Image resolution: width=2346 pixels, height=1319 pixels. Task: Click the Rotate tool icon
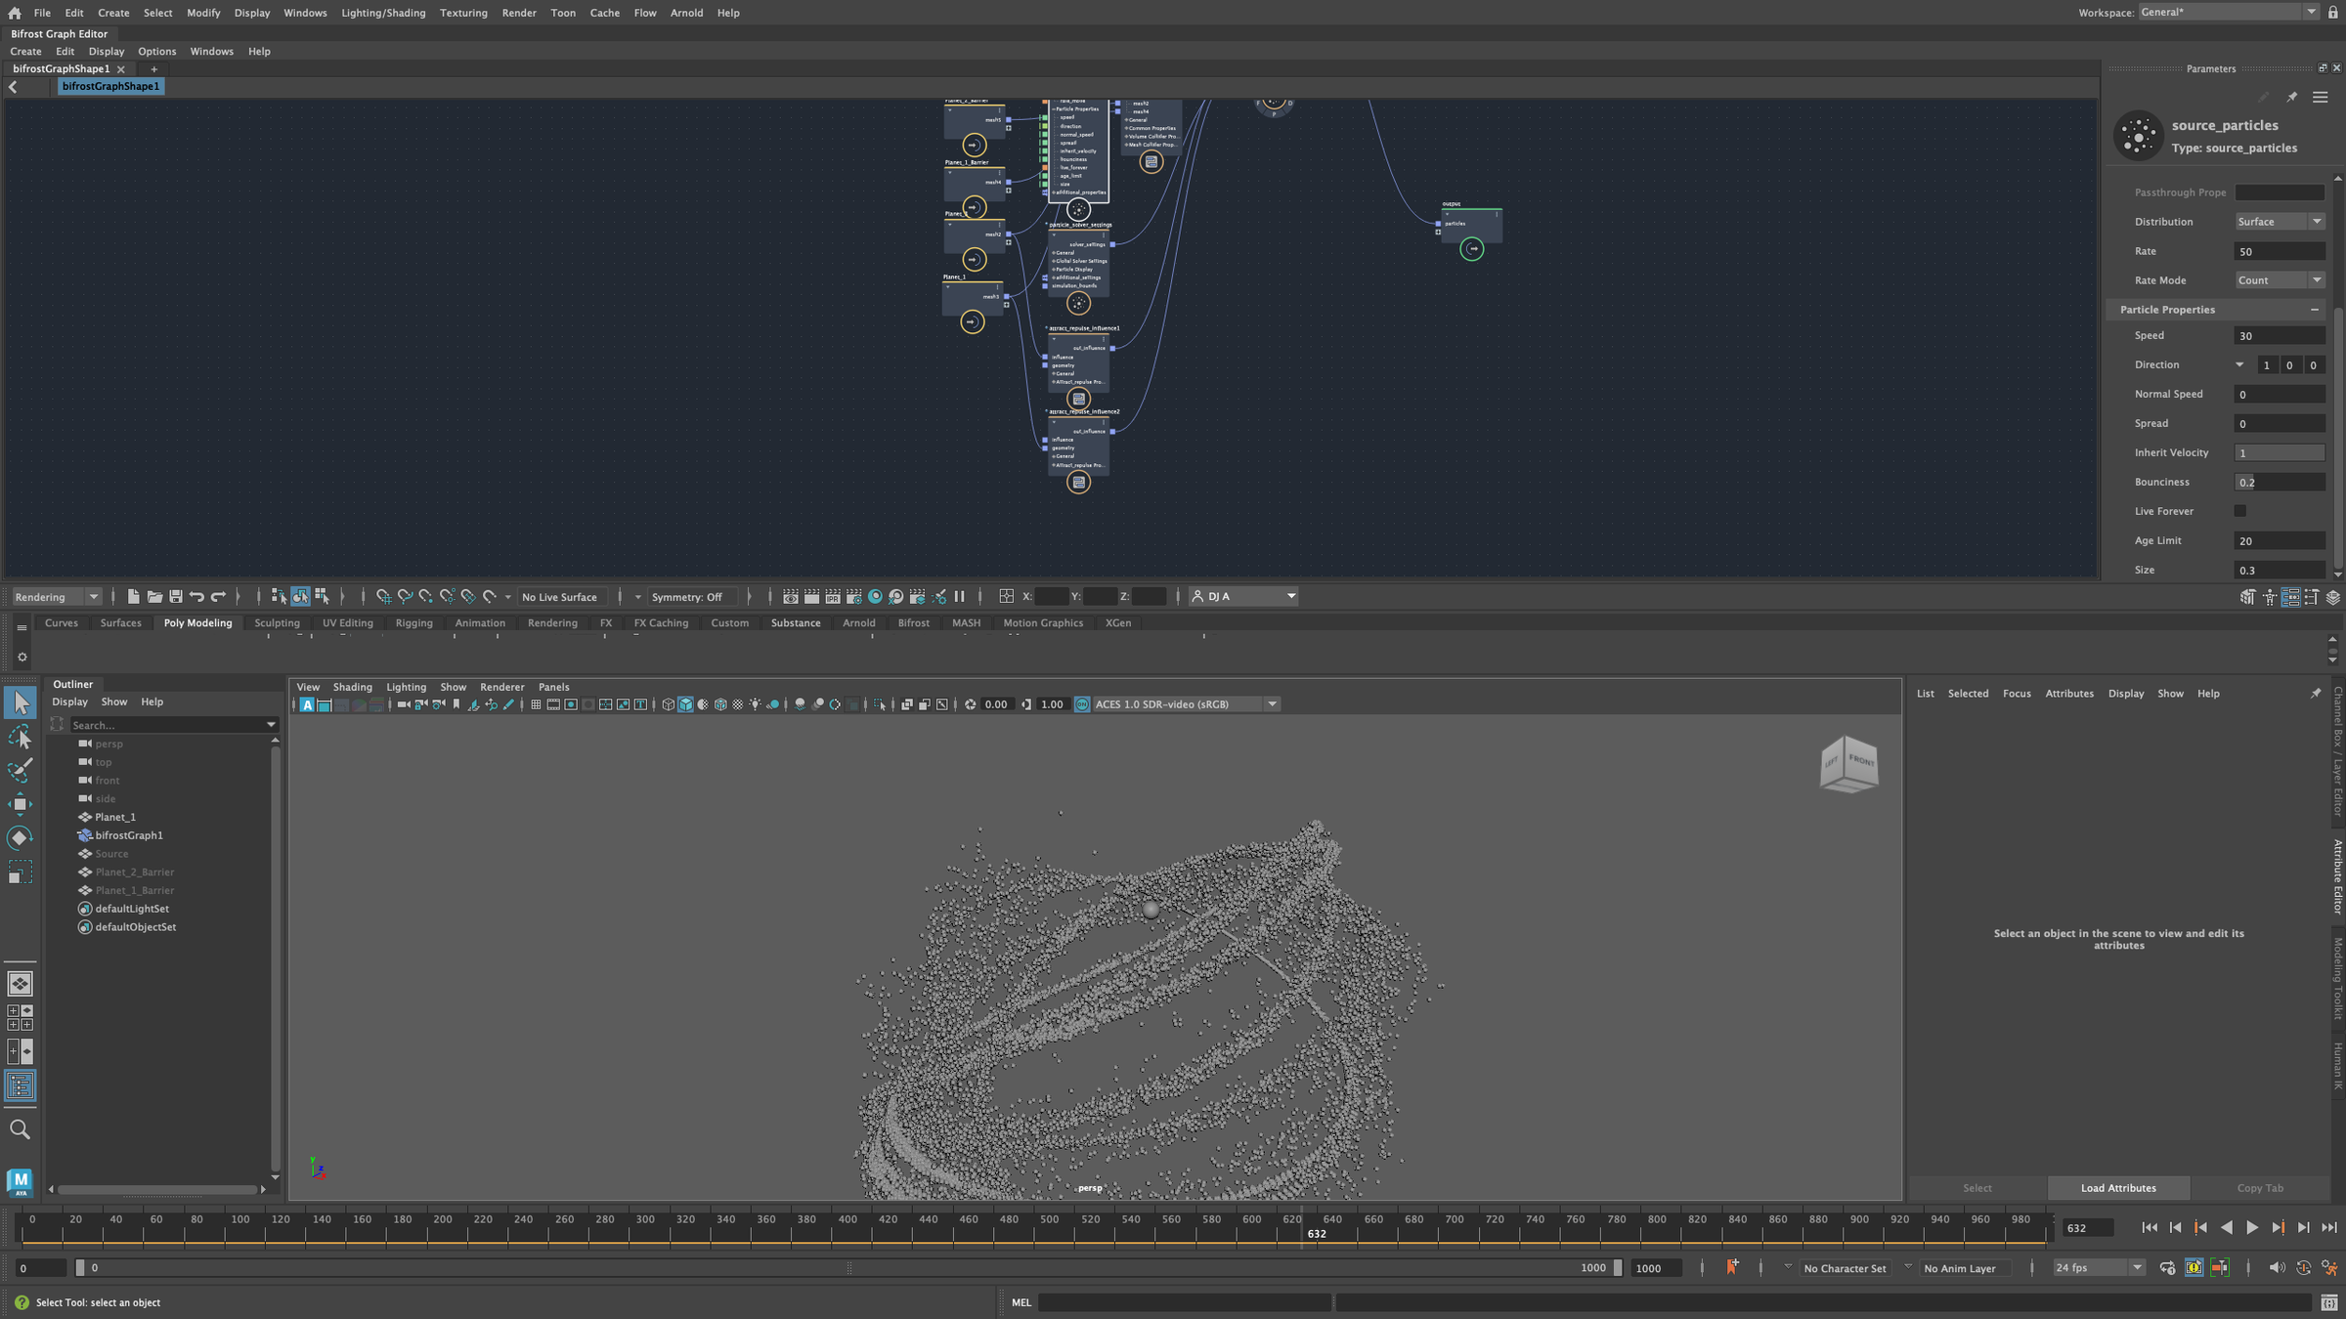click(20, 838)
